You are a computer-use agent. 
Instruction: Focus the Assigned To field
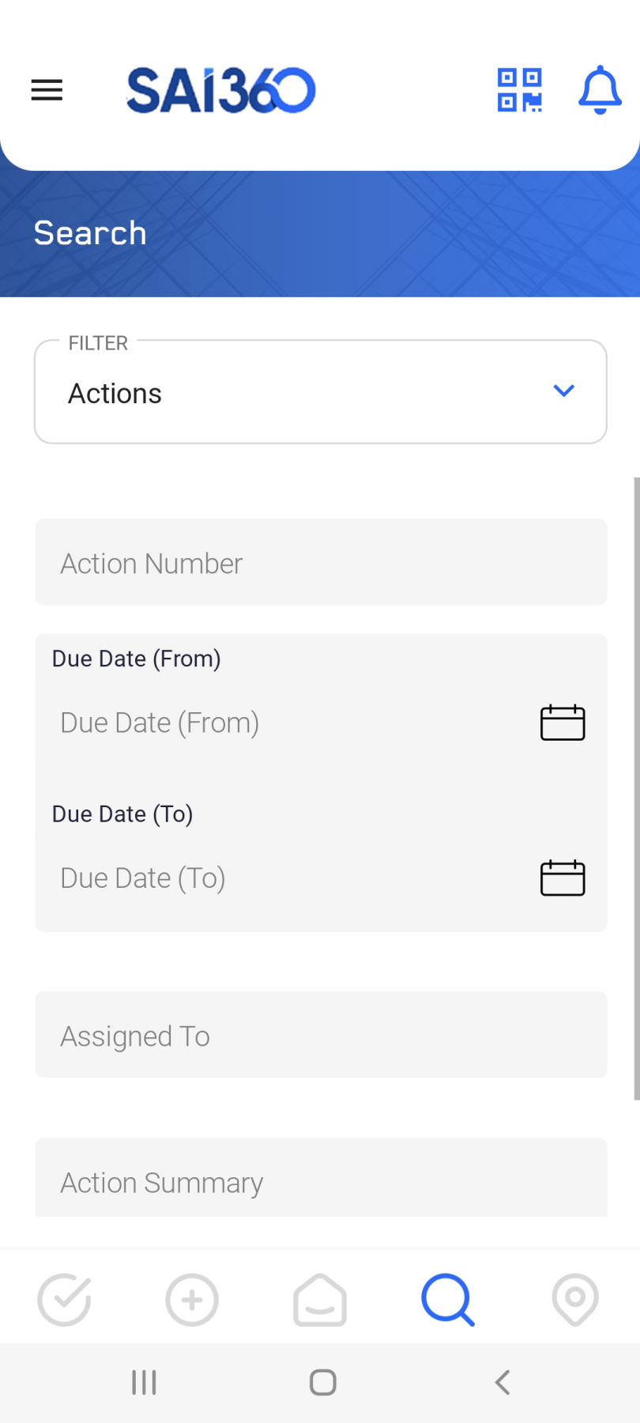tap(321, 1034)
